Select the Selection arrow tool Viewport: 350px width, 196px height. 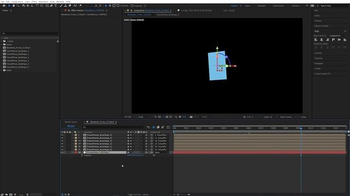(x=9, y=6)
